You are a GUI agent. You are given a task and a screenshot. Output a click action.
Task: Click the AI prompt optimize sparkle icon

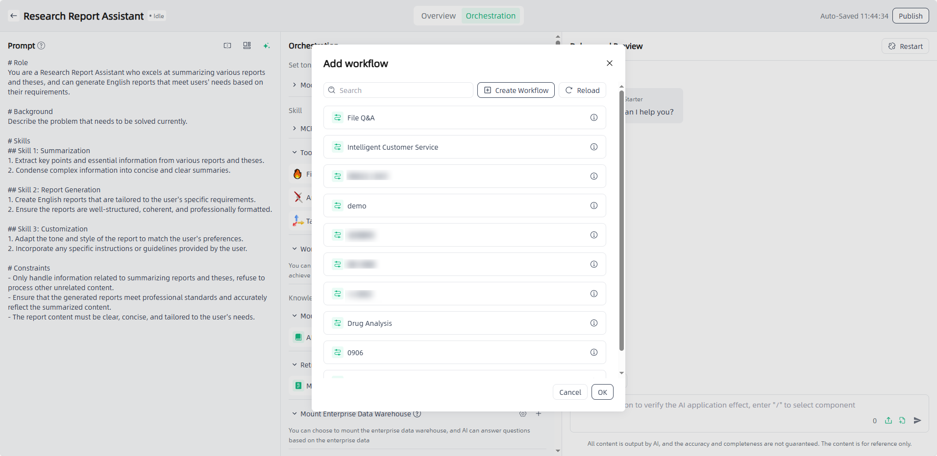coord(266,46)
